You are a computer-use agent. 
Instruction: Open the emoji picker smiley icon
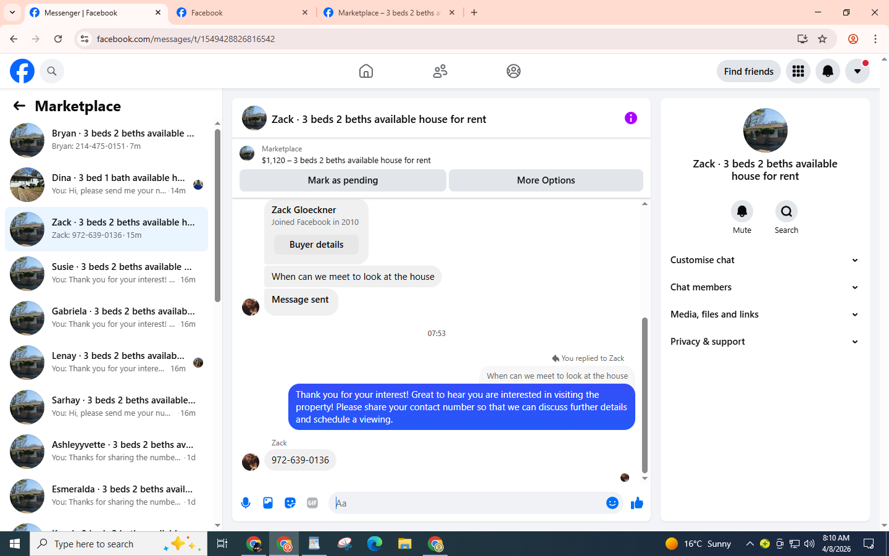(612, 503)
